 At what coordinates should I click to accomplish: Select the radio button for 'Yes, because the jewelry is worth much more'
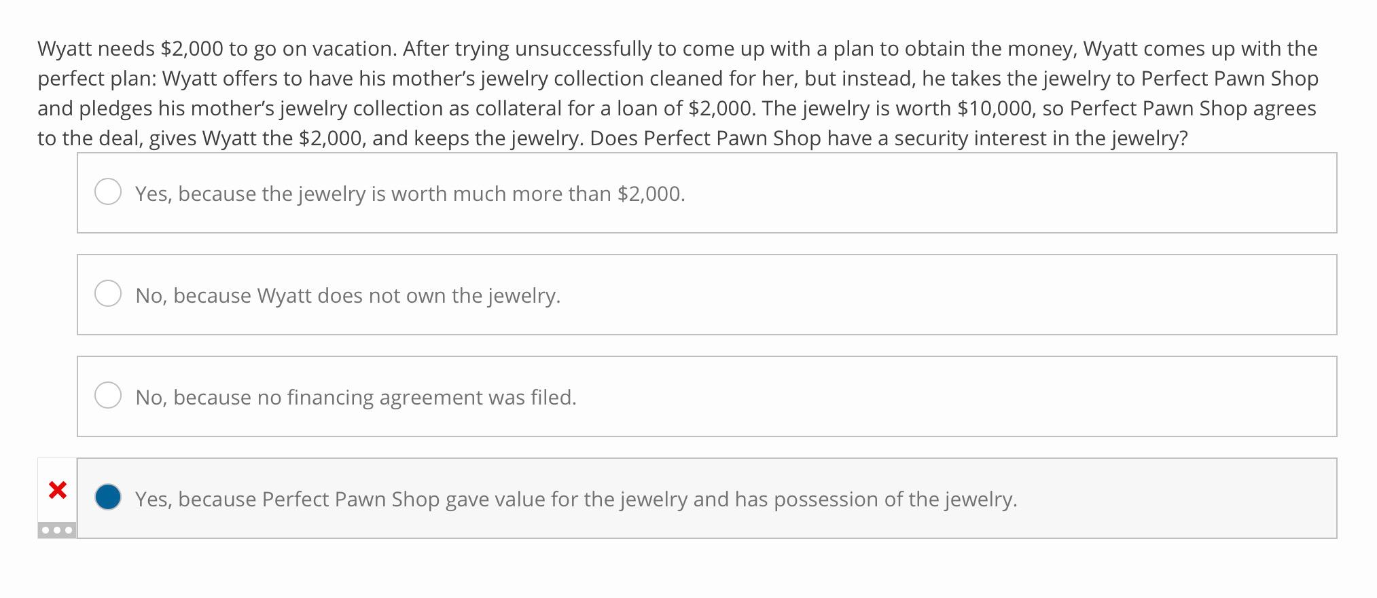point(108,193)
